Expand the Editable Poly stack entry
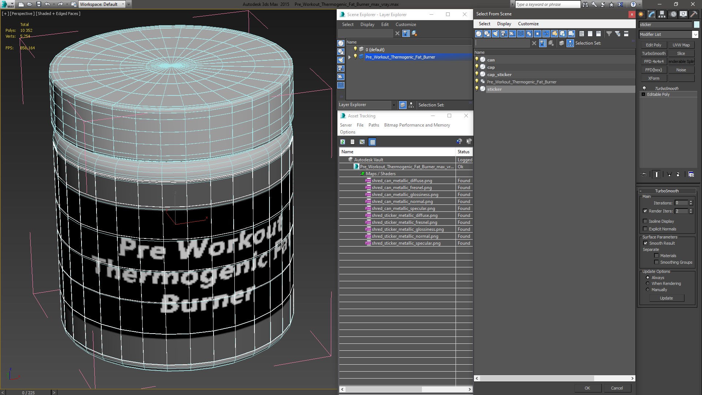This screenshot has height=395, width=702. [x=643, y=94]
